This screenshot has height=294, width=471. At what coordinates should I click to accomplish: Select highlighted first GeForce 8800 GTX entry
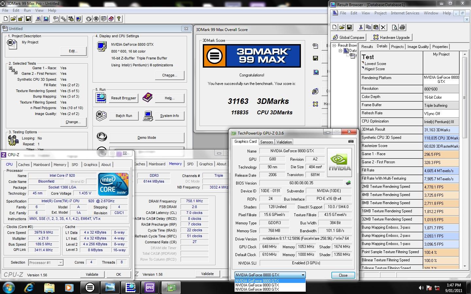tap(270, 281)
